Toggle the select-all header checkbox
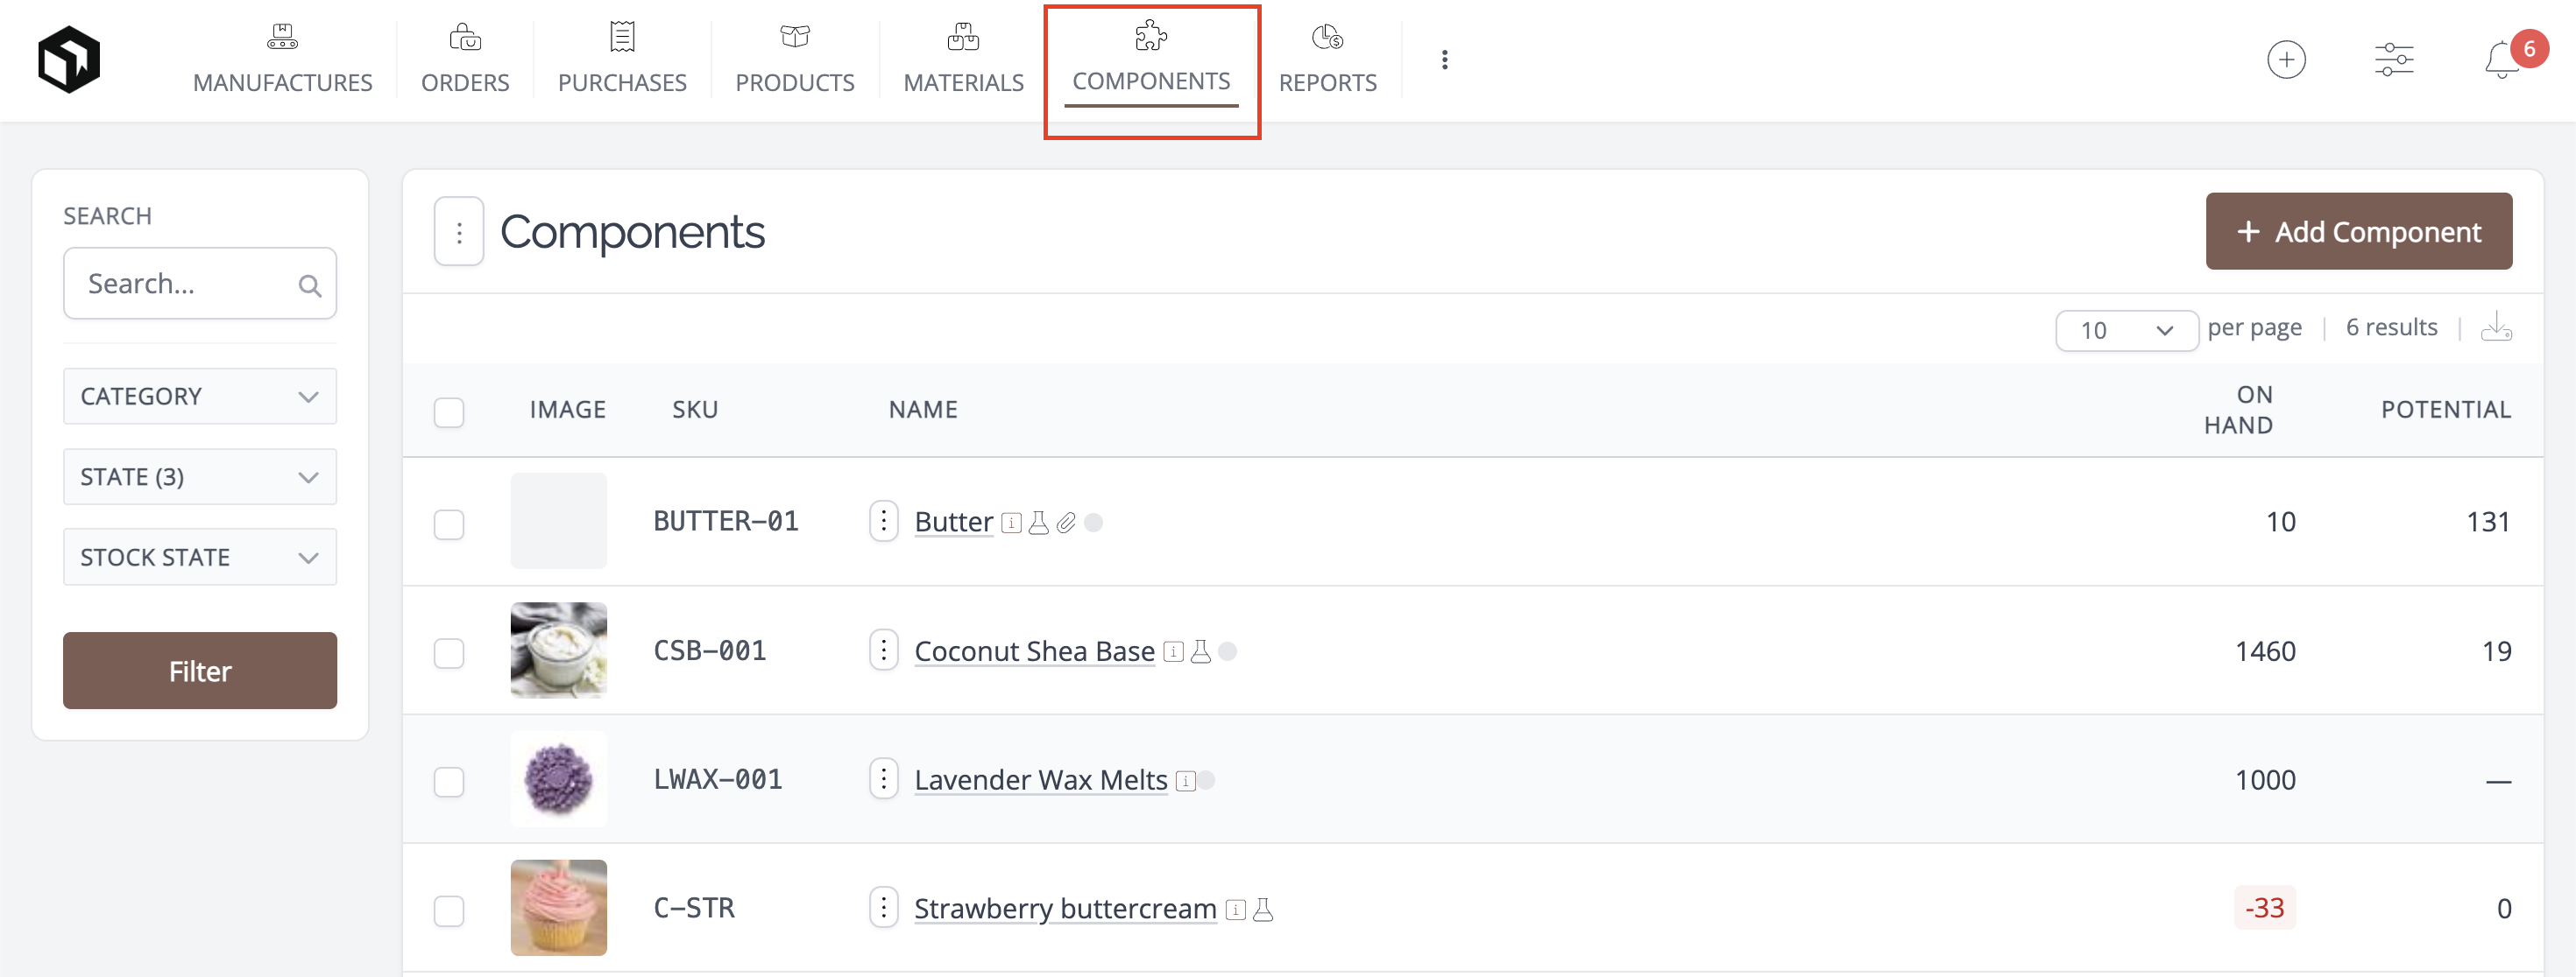 point(449,411)
